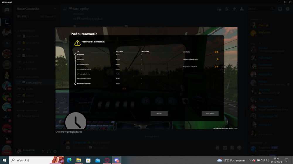Open the Windows notification center icon
293x164 pixels.
tap(287, 160)
